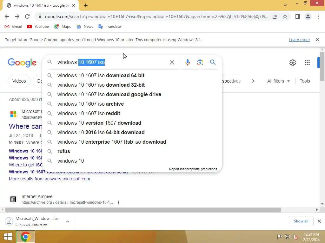
Task: Open Action Center flag icon
Action: pyautogui.click(x=280, y=237)
